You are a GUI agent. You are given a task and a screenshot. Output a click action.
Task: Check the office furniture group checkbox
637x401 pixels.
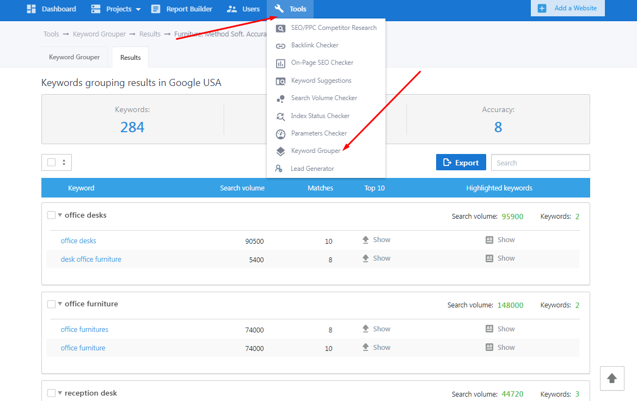51,304
